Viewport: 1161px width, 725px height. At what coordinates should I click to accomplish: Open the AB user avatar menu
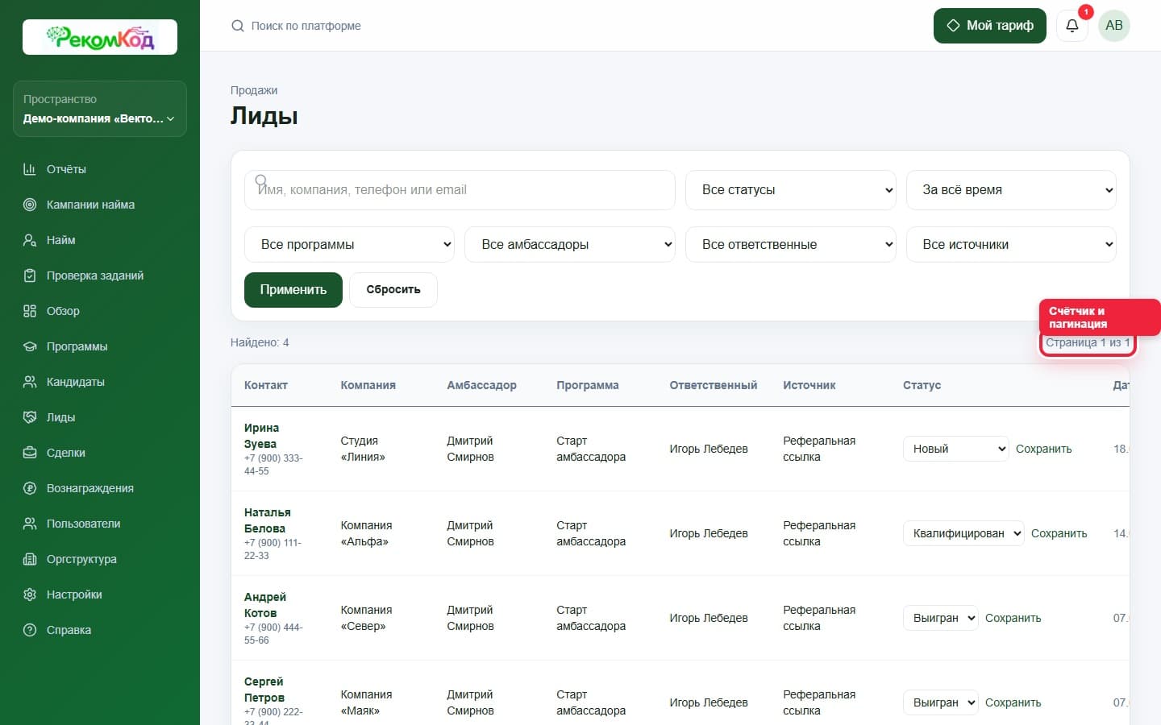[x=1114, y=26]
